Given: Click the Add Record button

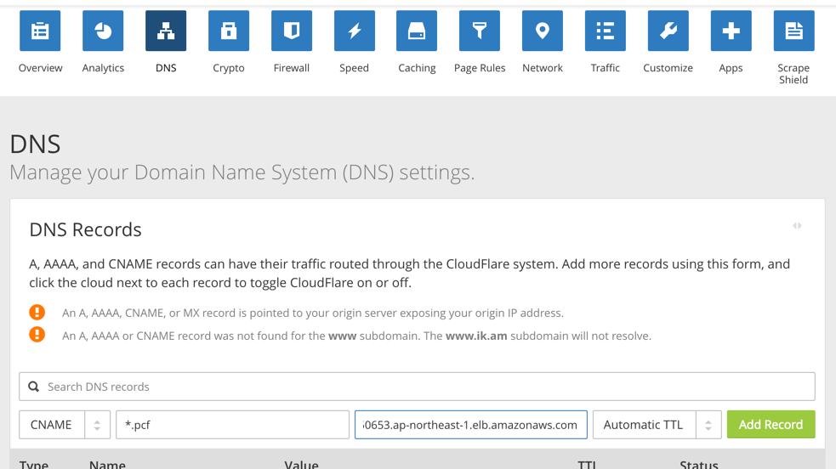Looking at the screenshot, I should coord(771,425).
